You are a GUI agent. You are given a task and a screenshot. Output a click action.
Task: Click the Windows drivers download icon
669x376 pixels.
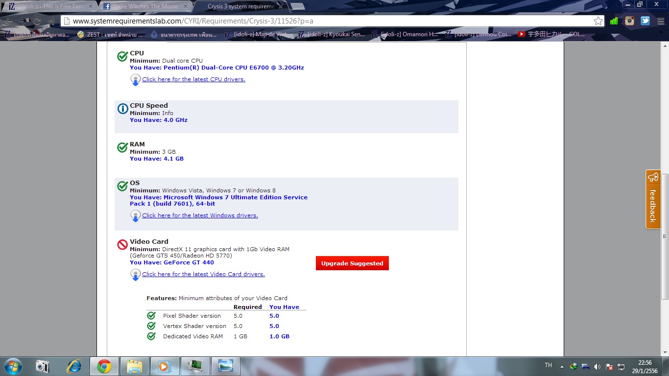coord(135,216)
